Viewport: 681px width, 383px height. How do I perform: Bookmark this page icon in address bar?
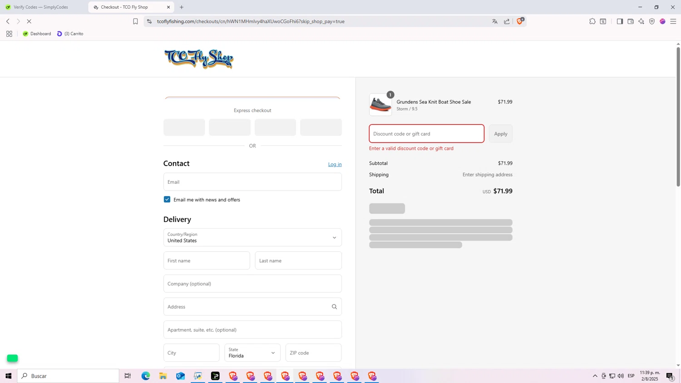pyautogui.click(x=135, y=21)
